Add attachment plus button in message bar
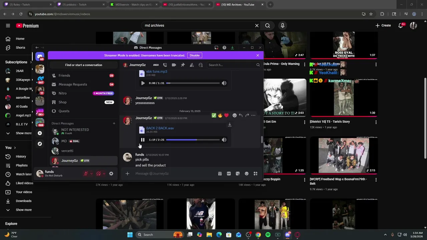 pyautogui.click(x=127, y=173)
